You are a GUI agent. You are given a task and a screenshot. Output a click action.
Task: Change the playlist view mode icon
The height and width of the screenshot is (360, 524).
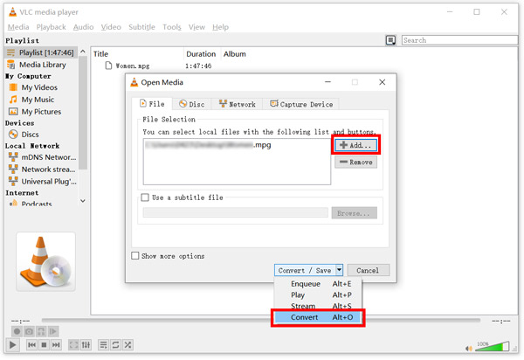[x=390, y=40]
